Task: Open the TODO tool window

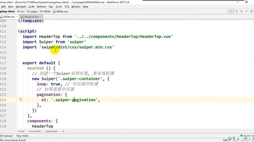Action: [23, 136]
